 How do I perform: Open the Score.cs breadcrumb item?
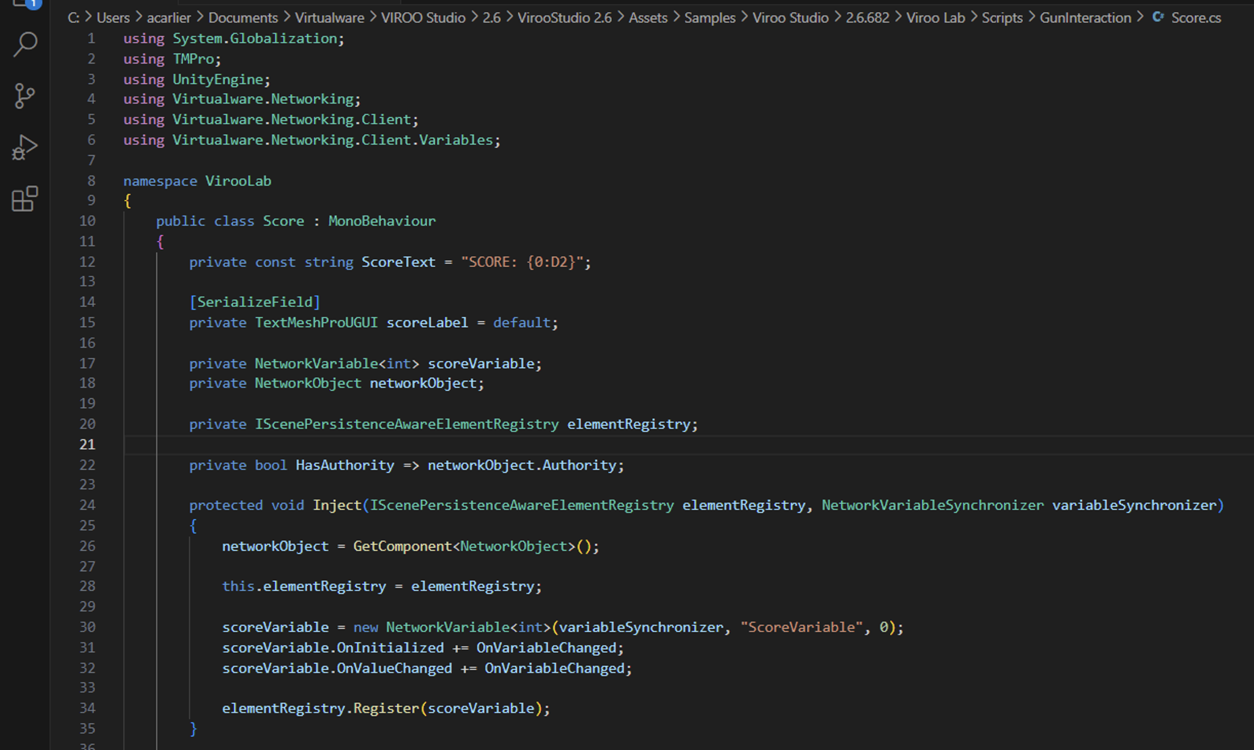(1196, 18)
